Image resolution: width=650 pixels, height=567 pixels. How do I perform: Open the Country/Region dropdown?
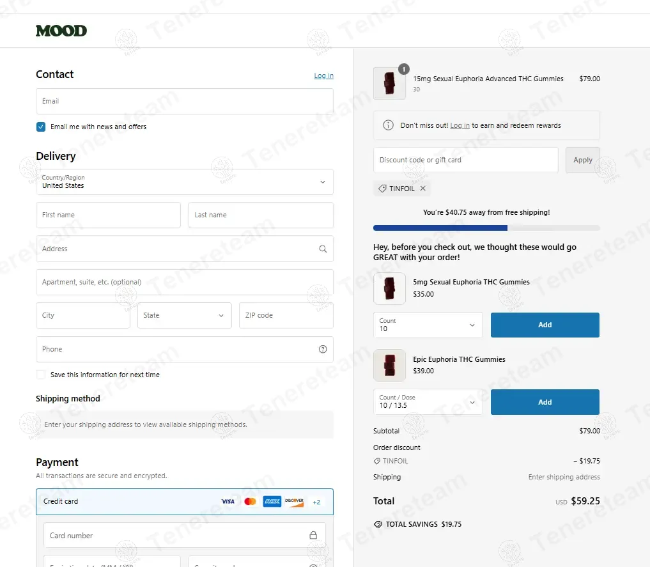(x=184, y=182)
